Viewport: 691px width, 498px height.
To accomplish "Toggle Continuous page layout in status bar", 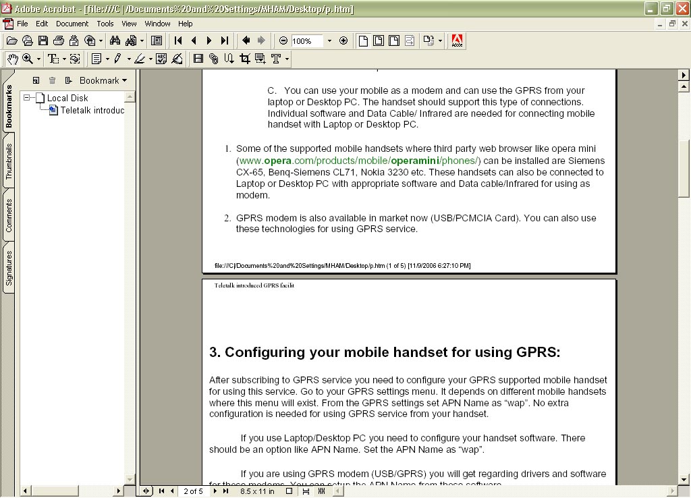I will click(x=306, y=491).
